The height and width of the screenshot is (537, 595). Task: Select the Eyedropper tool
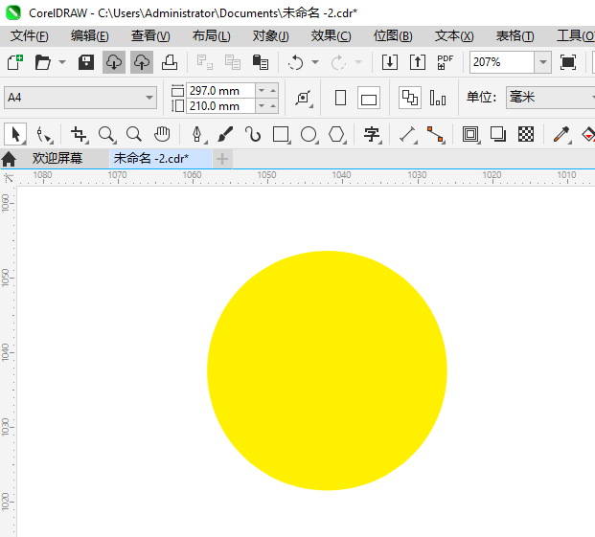click(x=561, y=135)
